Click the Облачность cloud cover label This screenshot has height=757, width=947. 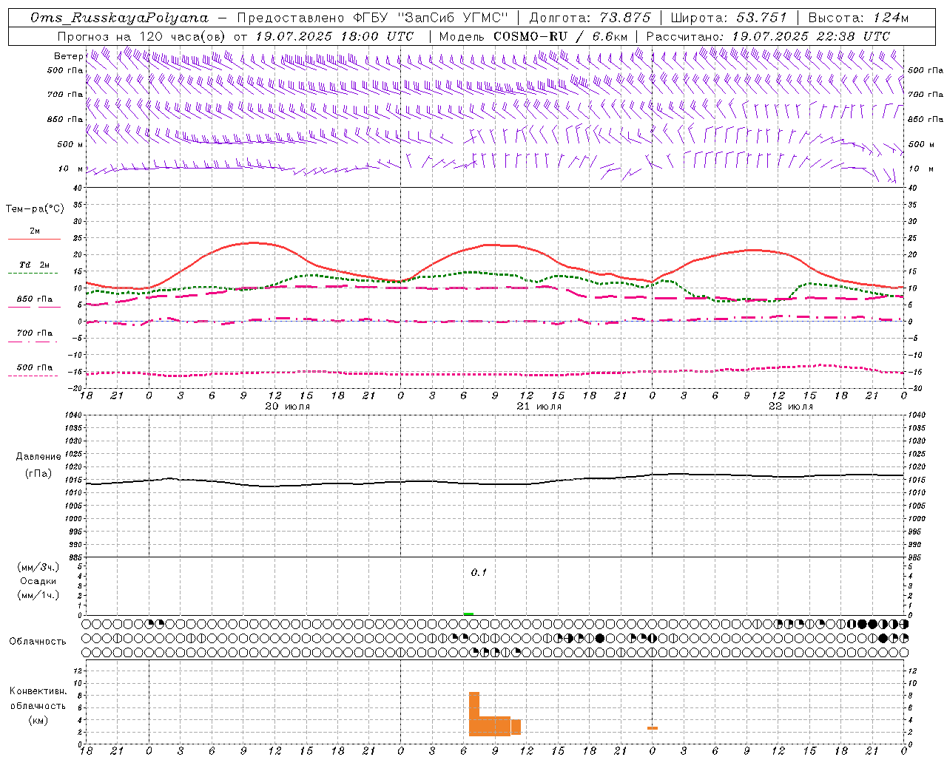pos(38,642)
